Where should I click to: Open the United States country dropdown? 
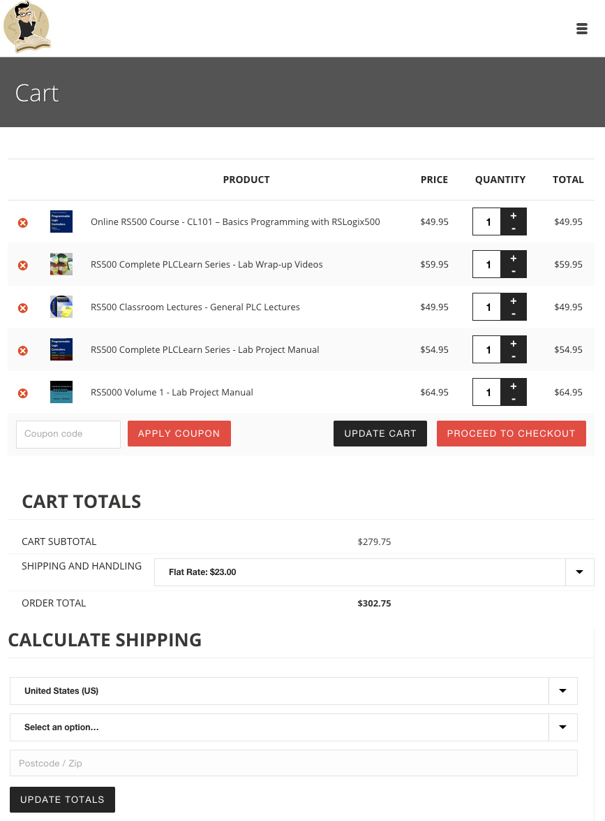[562, 691]
